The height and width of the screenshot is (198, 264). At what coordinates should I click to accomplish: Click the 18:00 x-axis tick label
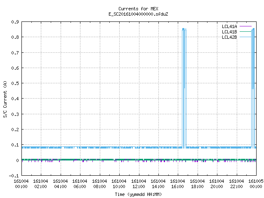point(197,184)
